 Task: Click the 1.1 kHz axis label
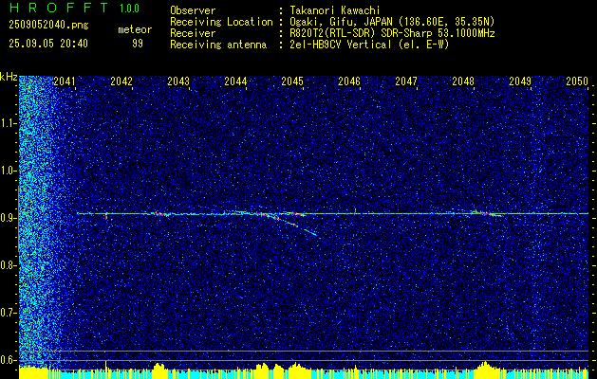tap(8, 123)
